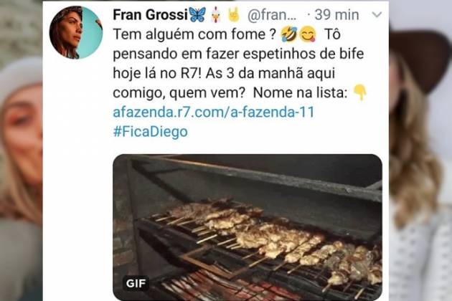This screenshot has width=452, height=301.
Task: Click the blue butterfly emoji beside the name
Action: click(198, 14)
